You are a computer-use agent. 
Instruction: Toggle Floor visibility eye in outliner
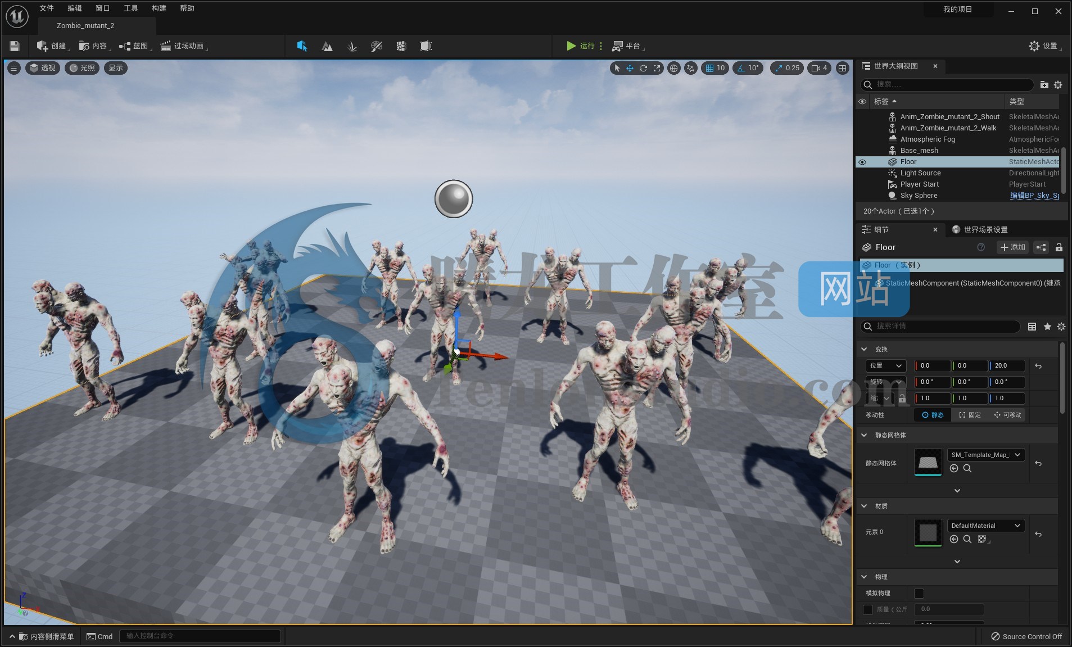pos(862,162)
